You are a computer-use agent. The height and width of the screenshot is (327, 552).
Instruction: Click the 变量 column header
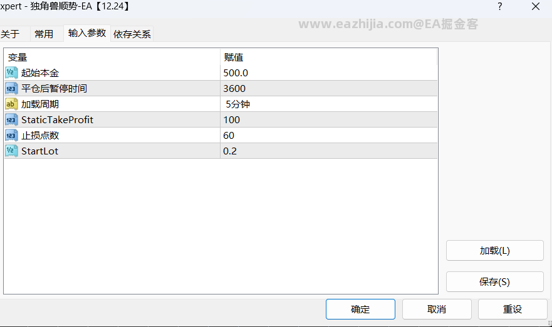[x=112, y=57]
